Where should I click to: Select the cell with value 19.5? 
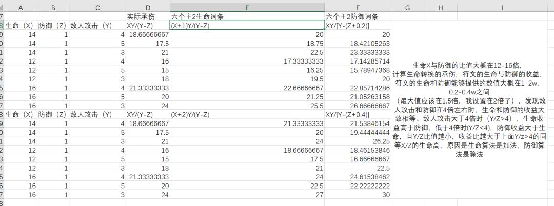[247, 79]
